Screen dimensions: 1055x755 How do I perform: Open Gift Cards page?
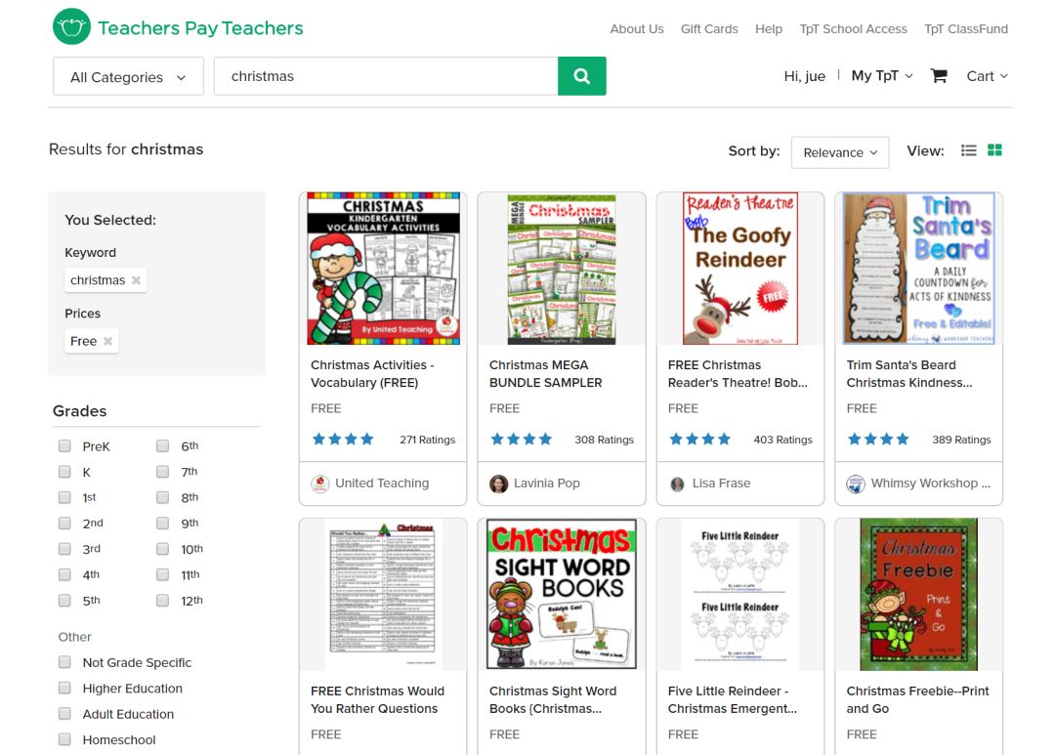709,29
